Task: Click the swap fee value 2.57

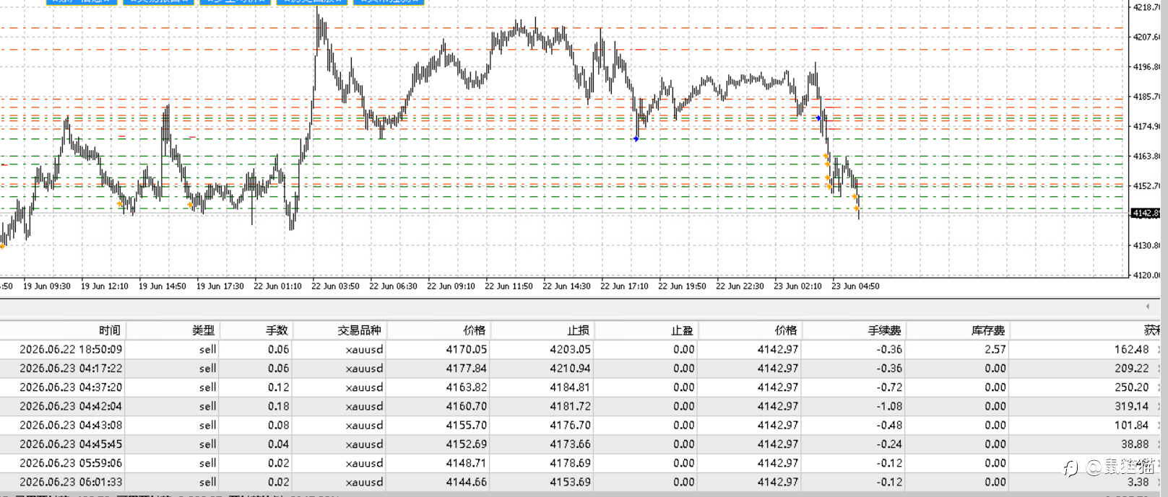Action: point(995,349)
